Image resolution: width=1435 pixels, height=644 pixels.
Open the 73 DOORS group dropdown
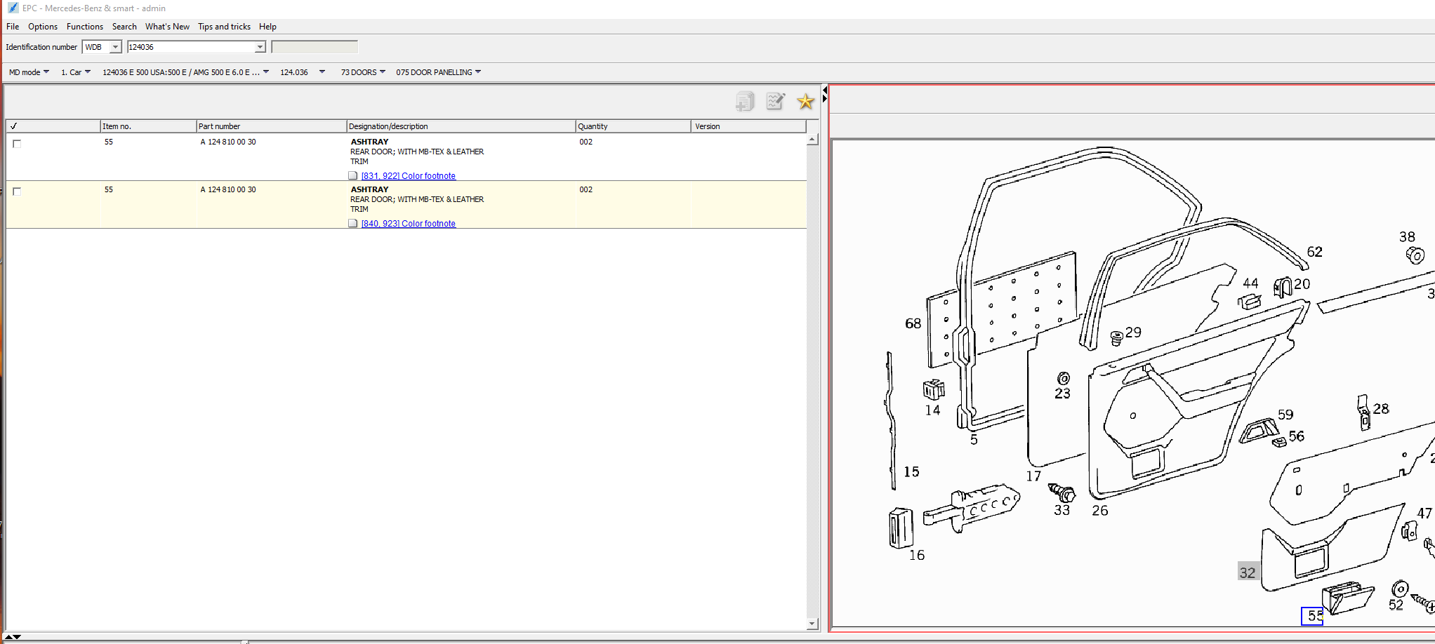[363, 72]
